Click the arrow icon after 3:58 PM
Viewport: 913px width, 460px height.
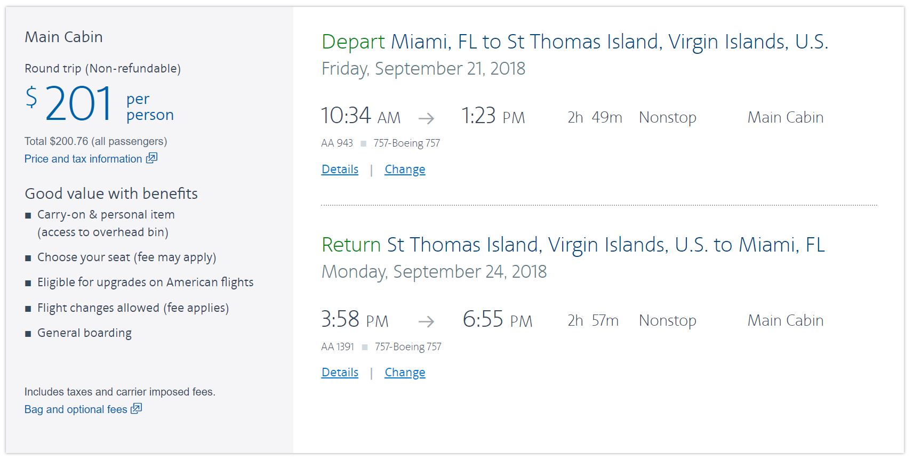coord(426,321)
